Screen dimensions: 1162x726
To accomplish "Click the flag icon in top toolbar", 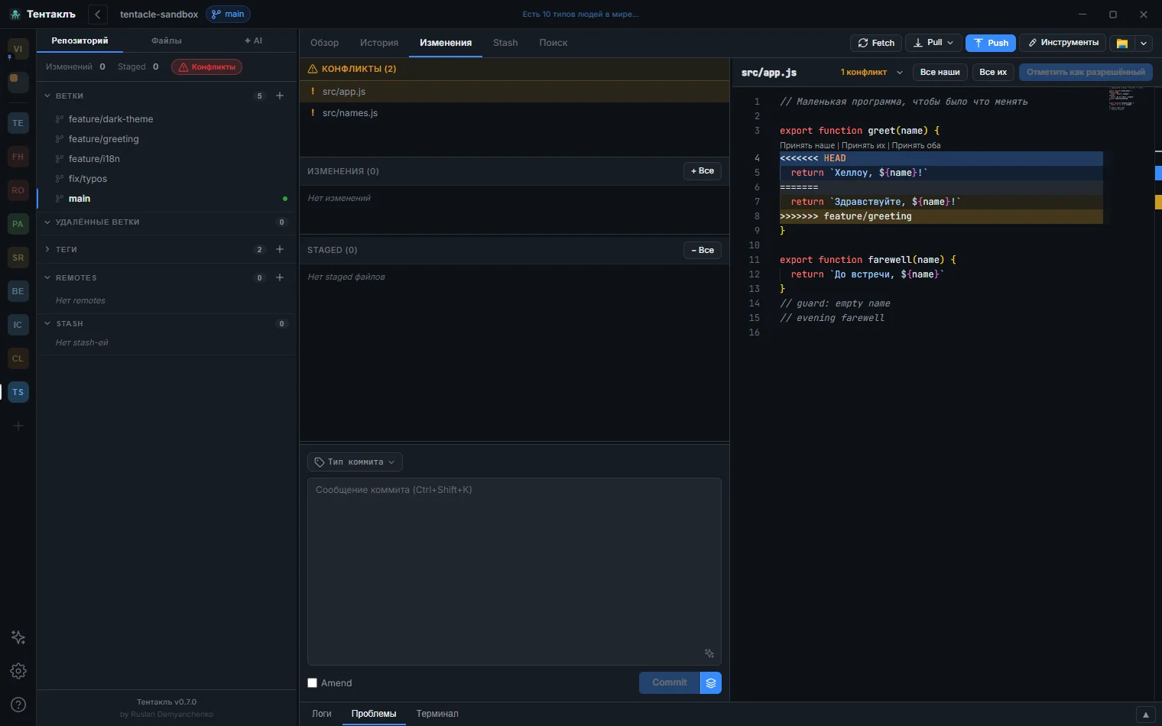I will pos(1122,43).
